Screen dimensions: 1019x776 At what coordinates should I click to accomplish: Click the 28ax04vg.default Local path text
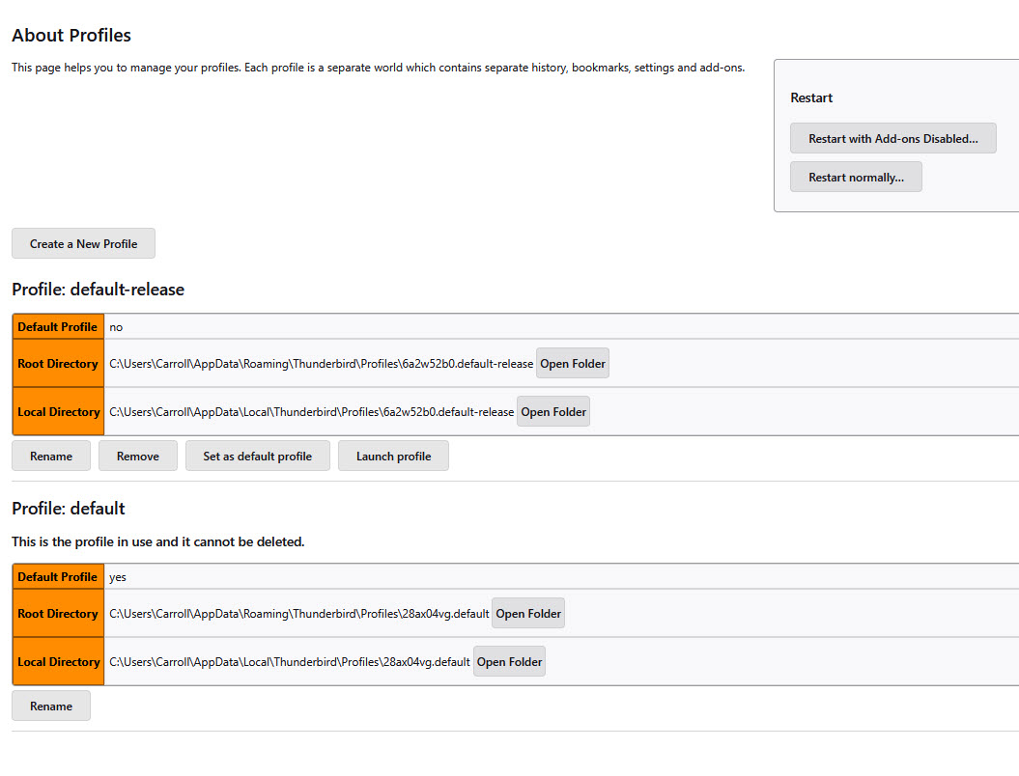tap(290, 662)
